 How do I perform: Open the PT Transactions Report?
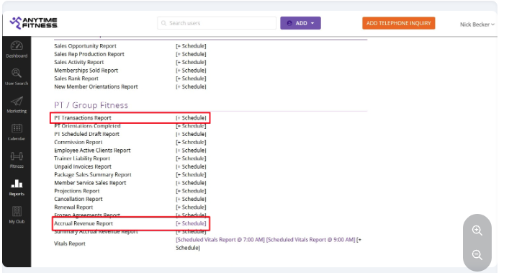pyautogui.click(x=83, y=117)
